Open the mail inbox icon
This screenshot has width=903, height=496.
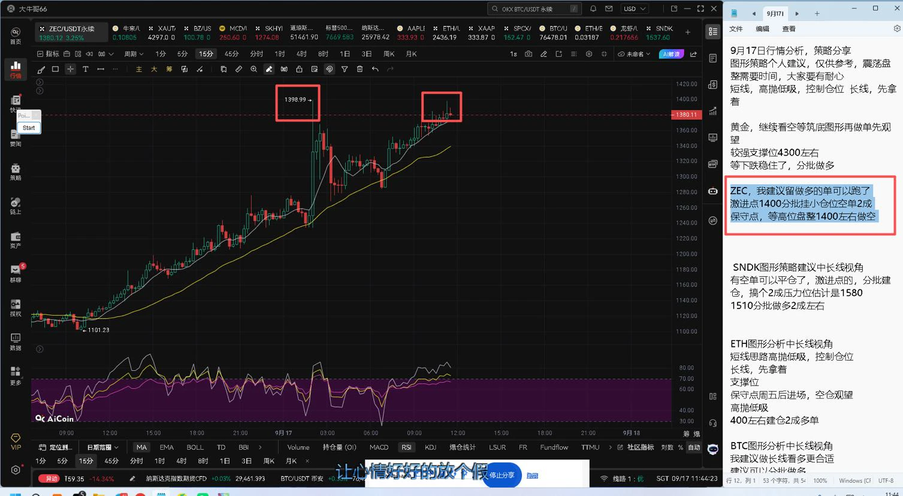[x=609, y=9]
